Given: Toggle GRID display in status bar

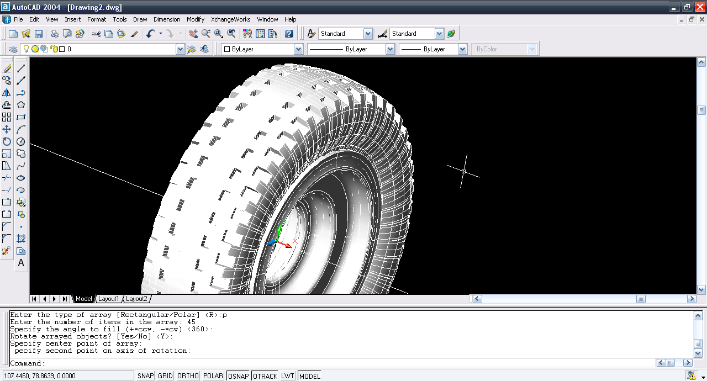Looking at the screenshot, I should coord(165,376).
